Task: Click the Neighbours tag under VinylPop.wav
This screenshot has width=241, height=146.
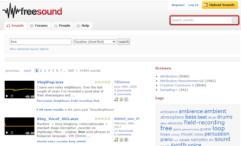Action: tap(61, 101)
